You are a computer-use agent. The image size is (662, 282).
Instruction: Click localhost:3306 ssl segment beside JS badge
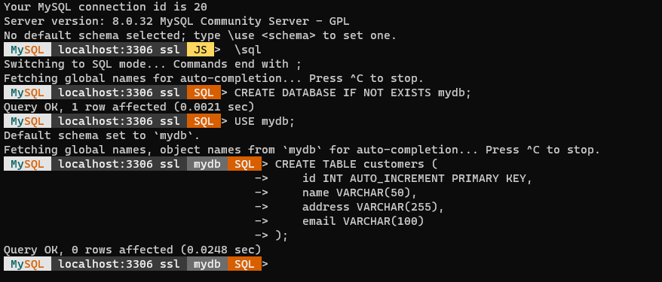pos(119,50)
